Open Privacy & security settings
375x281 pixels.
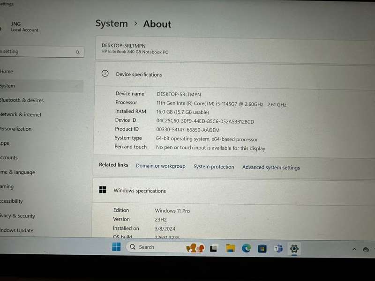pos(17,216)
